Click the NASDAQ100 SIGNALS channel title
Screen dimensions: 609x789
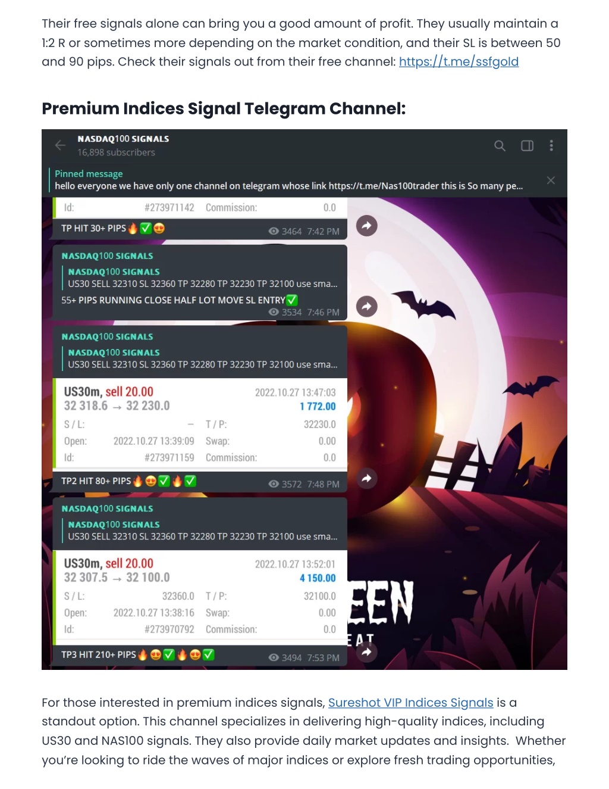click(x=123, y=139)
